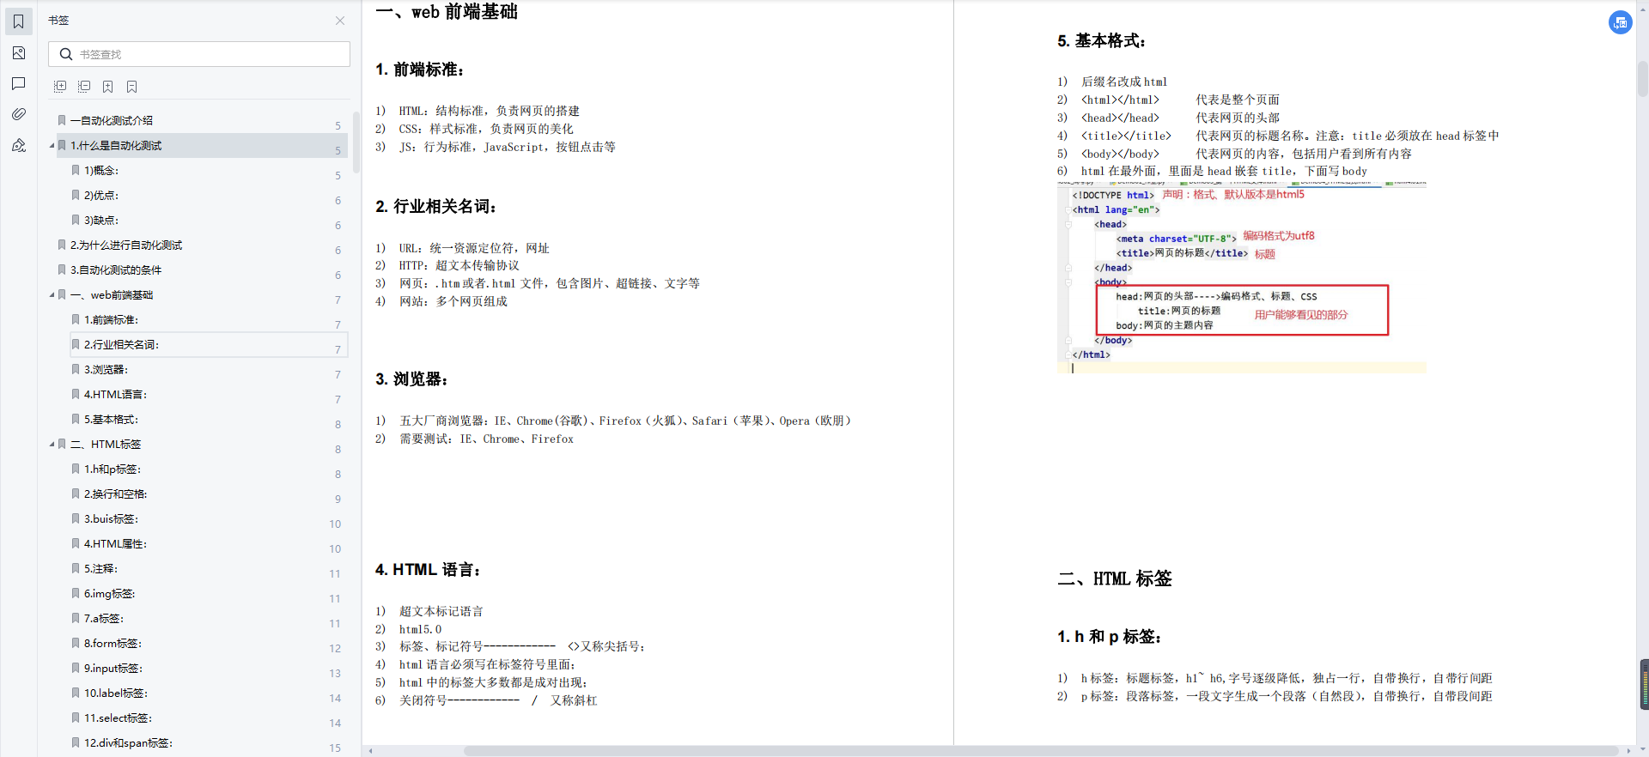The image size is (1649, 757).
Task: Click heading 4. HTML 语言: in document
Action: (x=428, y=570)
